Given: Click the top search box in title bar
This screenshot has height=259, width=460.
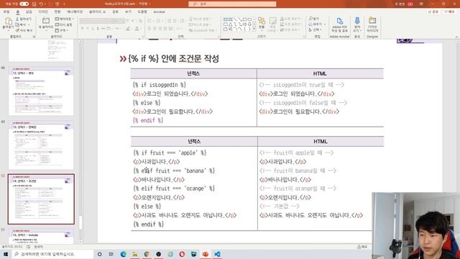Looking at the screenshot, I should click(232, 4).
